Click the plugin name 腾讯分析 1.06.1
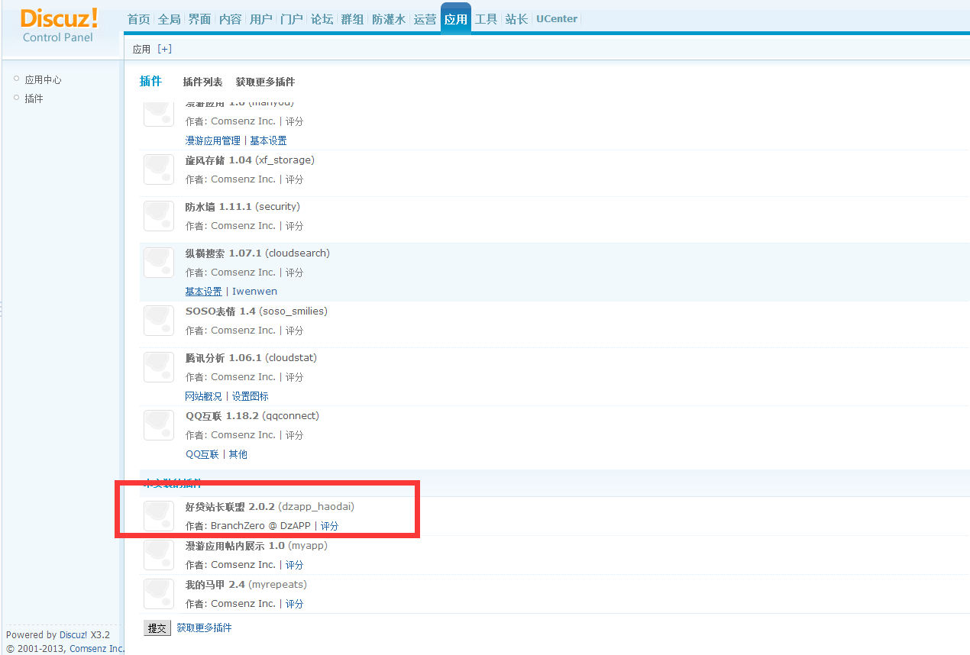 pyautogui.click(x=224, y=357)
